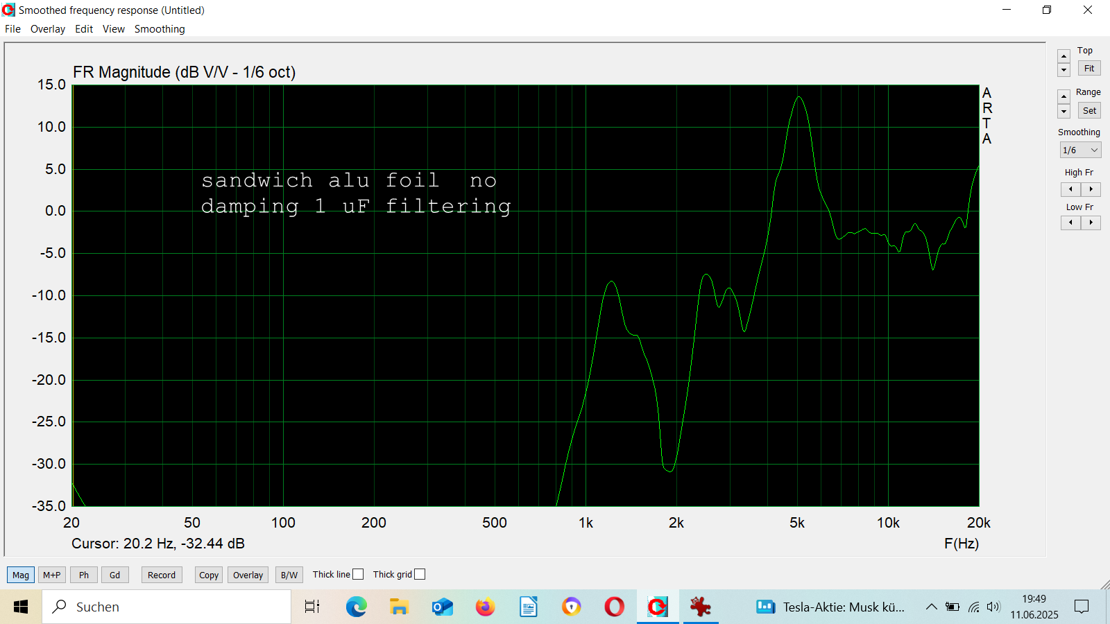1110x624 pixels.
Task: Open the volume speaker tray icon
Action: pos(993,607)
